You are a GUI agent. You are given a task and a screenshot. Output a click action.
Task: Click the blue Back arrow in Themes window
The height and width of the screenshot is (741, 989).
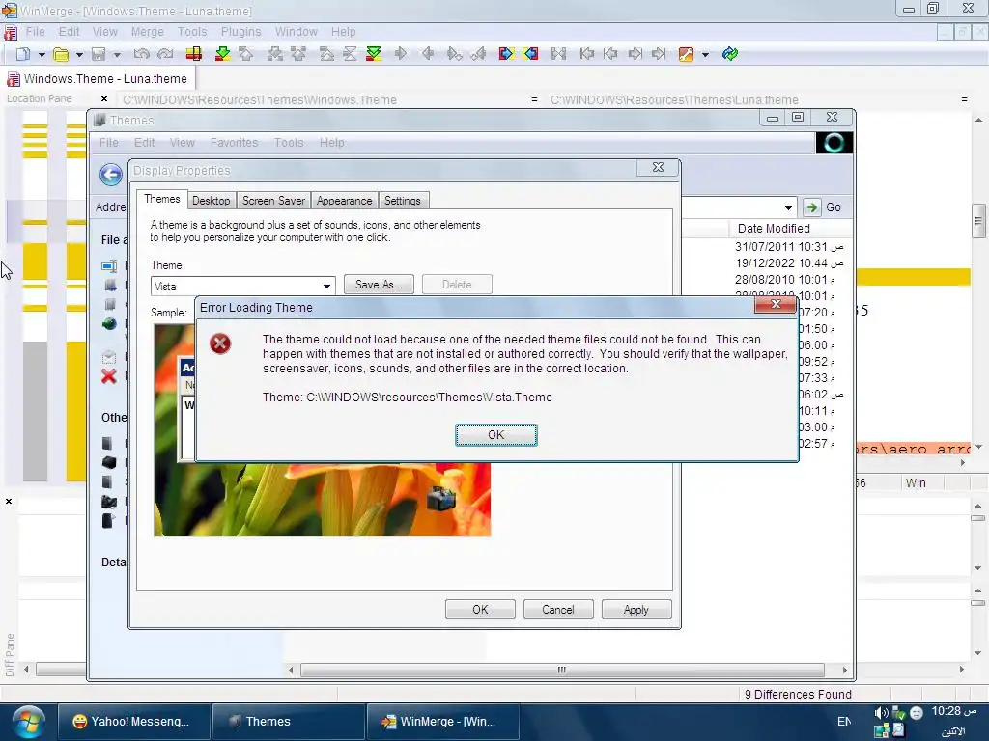(111, 175)
